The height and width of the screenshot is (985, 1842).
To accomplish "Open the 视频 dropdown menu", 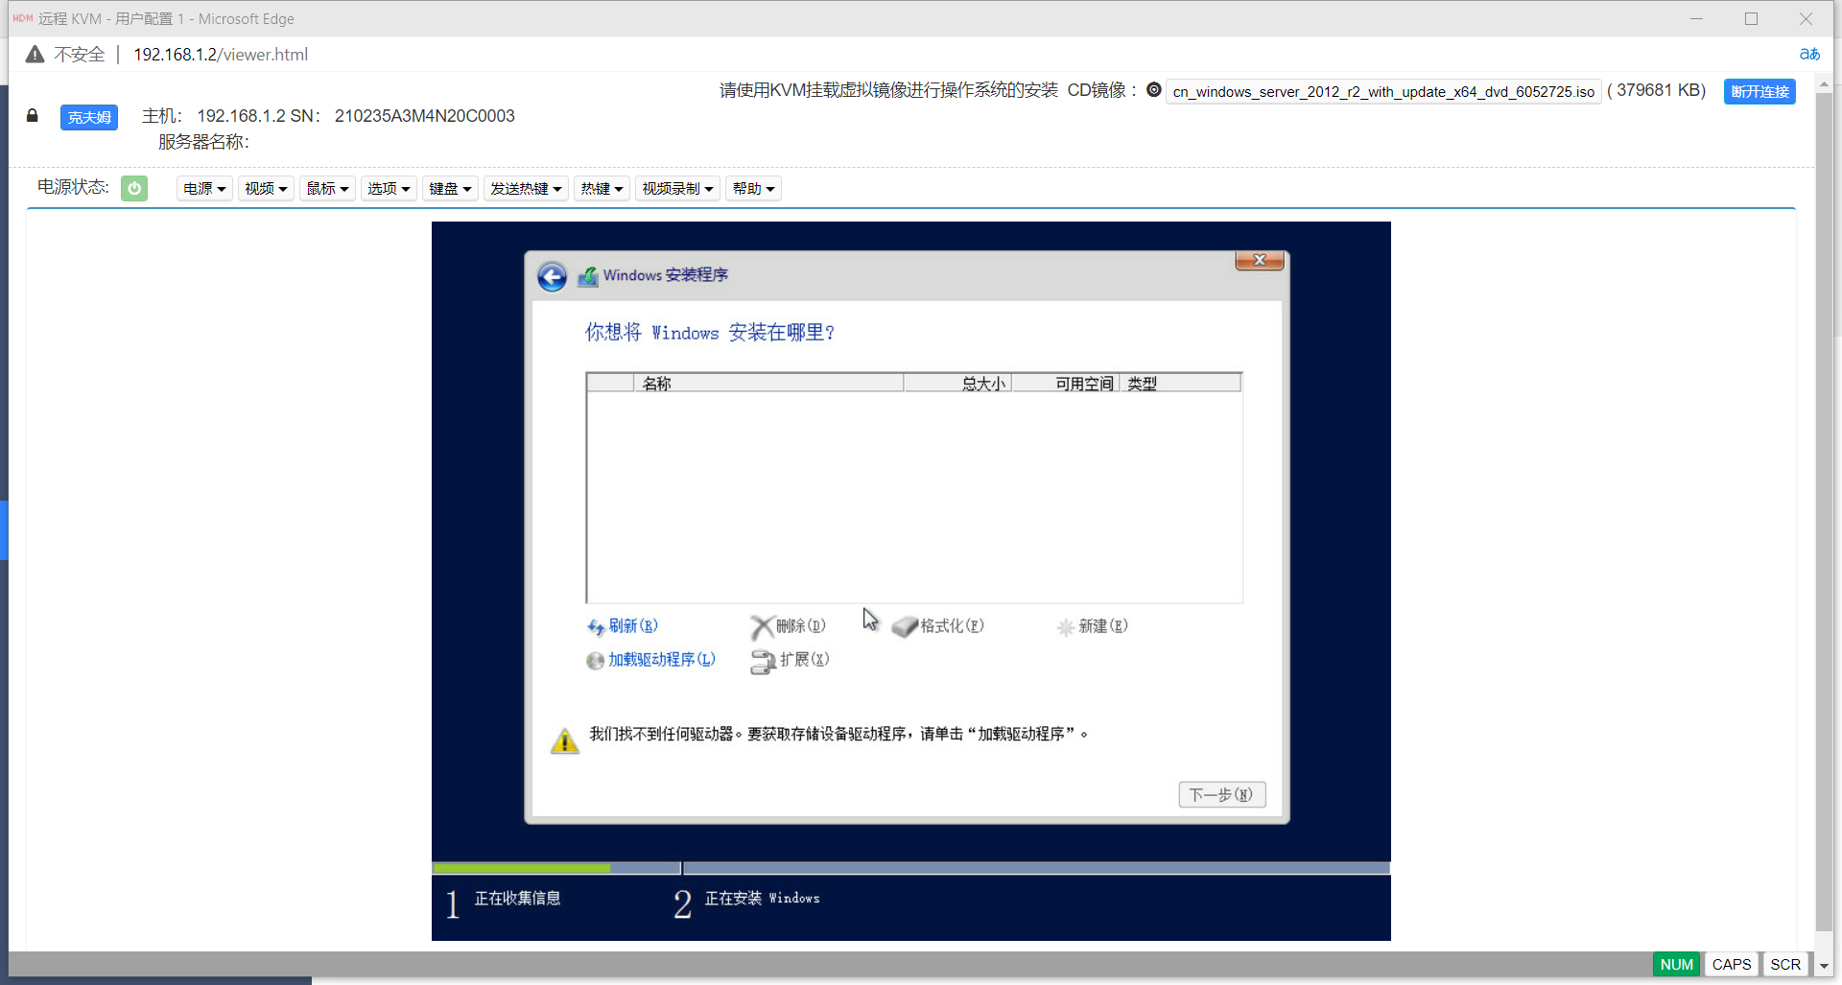I will pos(266,189).
